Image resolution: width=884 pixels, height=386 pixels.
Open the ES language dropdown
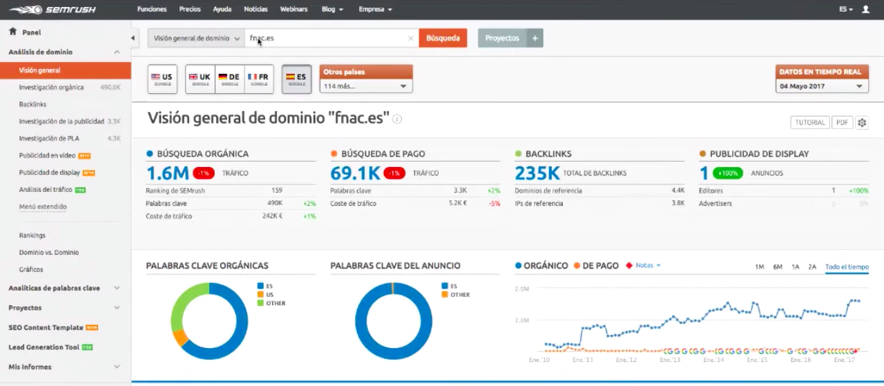click(846, 10)
